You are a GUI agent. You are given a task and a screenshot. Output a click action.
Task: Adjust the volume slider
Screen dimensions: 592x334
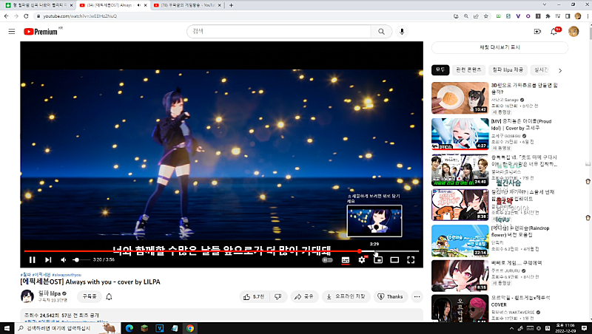tap(81, 259)
